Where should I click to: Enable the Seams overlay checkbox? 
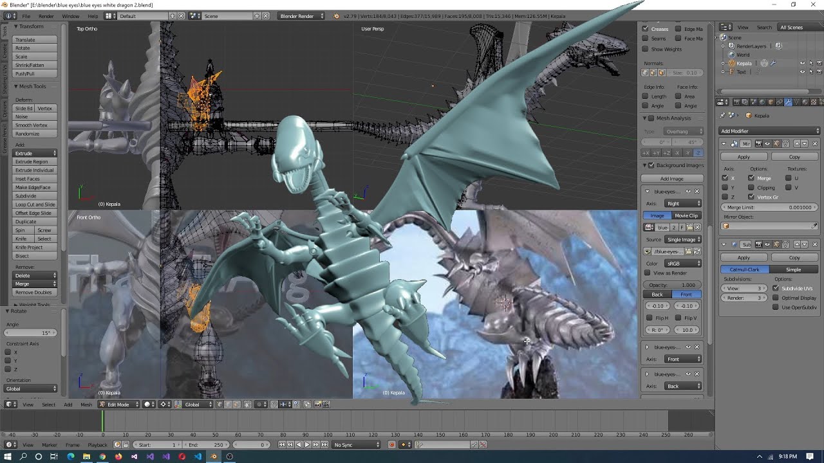click(x=646, y=39)
